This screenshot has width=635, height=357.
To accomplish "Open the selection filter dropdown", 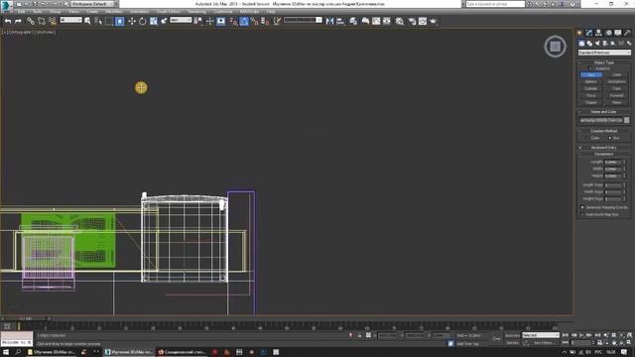I will point(70,20).
